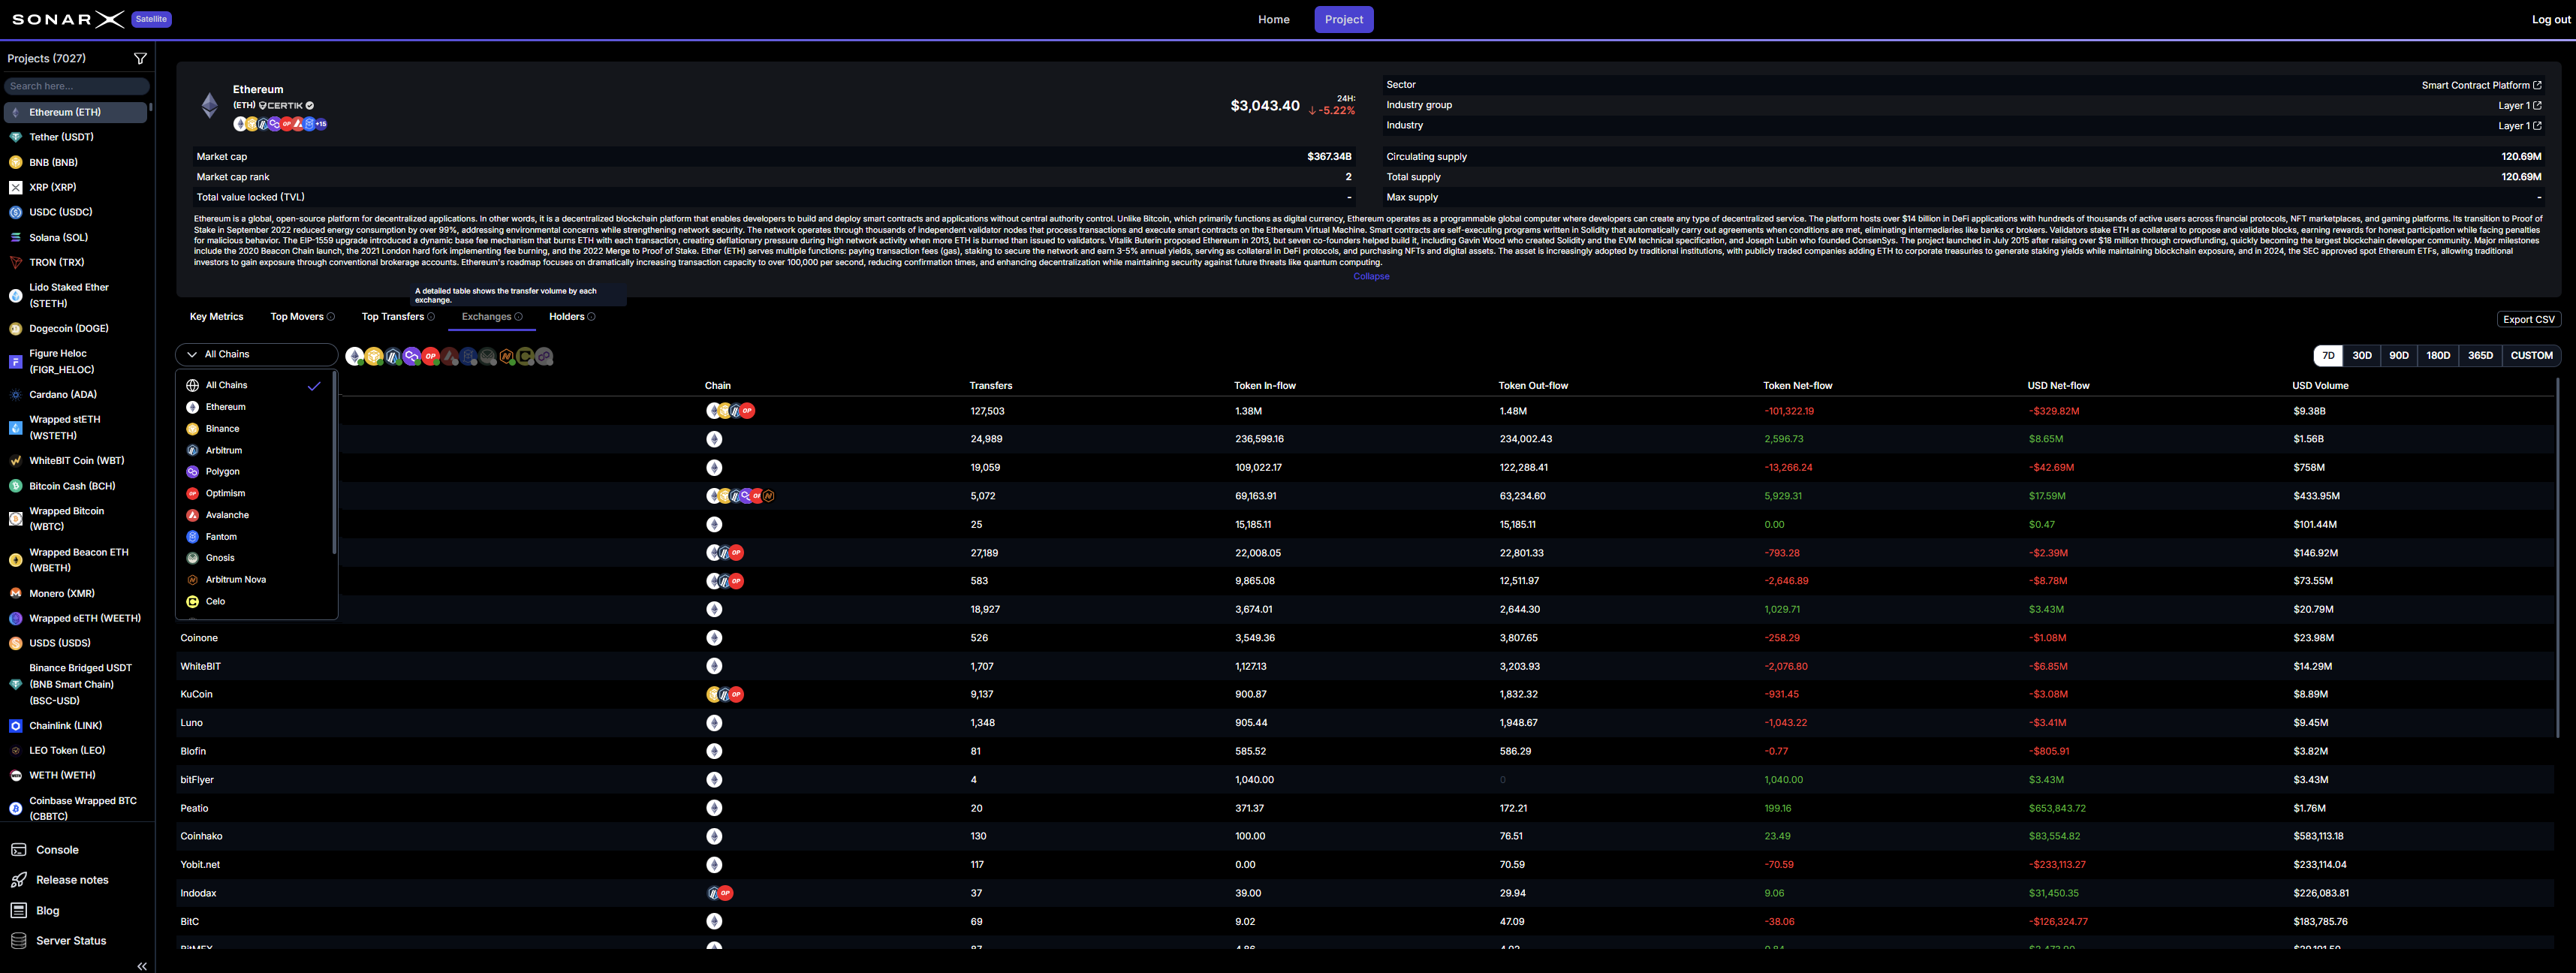Click the project search input field
The height and width of the screenshot is (973, 2576).
pos(76,86)
